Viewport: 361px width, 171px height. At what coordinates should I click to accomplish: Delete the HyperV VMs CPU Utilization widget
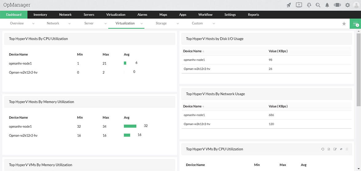coord(347,149)
